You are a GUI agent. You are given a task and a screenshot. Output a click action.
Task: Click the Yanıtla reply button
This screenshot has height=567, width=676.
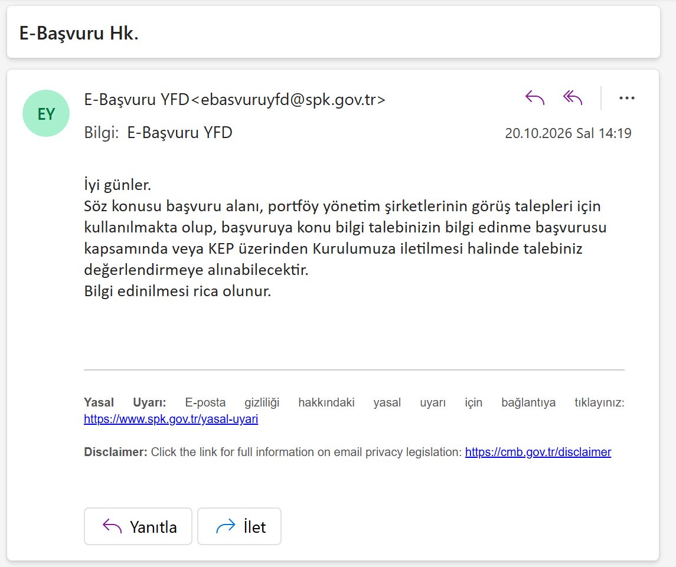(x=138, y=526)
